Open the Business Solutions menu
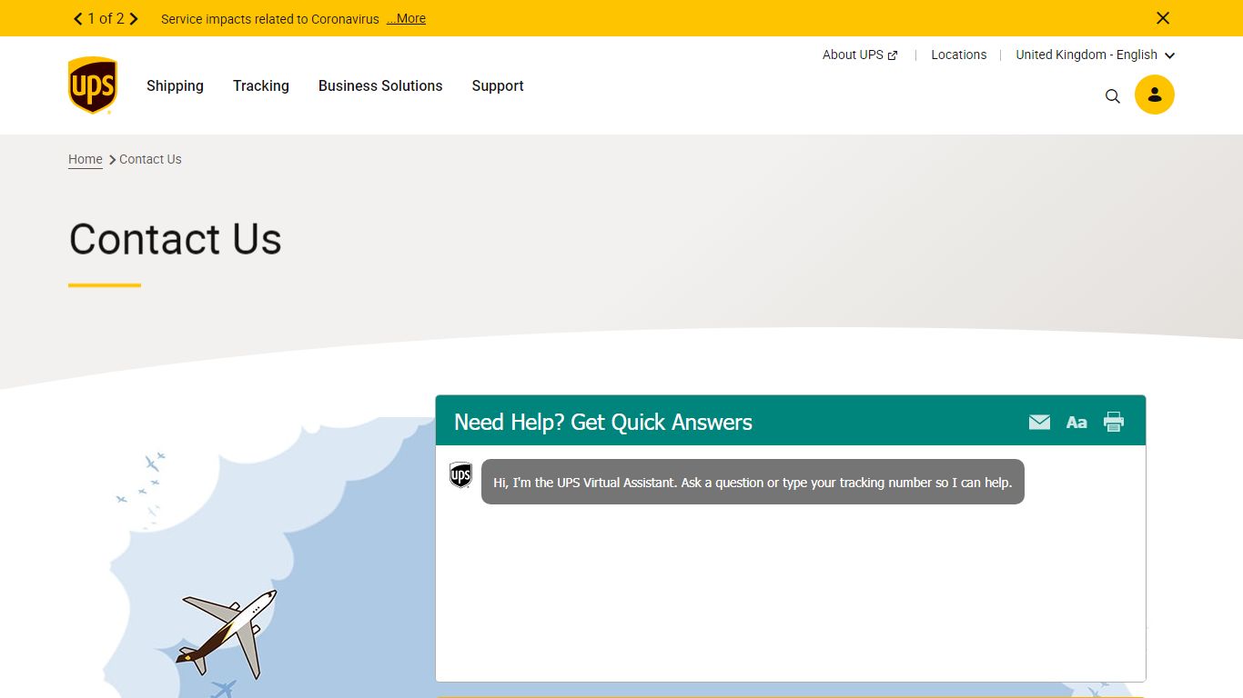Image resolution: width=1243 pixels, height=698 pixels. pyautogui.click(x=380, y=85)
